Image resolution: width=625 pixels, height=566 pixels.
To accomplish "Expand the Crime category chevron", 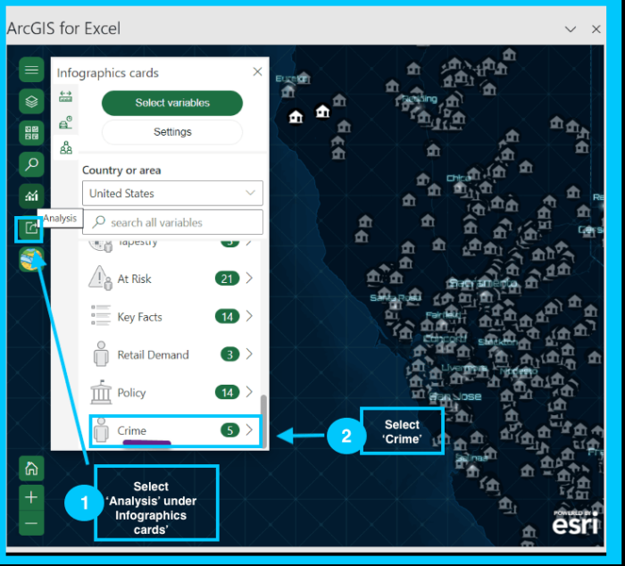I will (249, 429).
